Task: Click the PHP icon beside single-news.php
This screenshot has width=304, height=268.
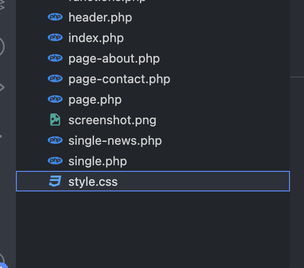Action: [x=55, y=141]
